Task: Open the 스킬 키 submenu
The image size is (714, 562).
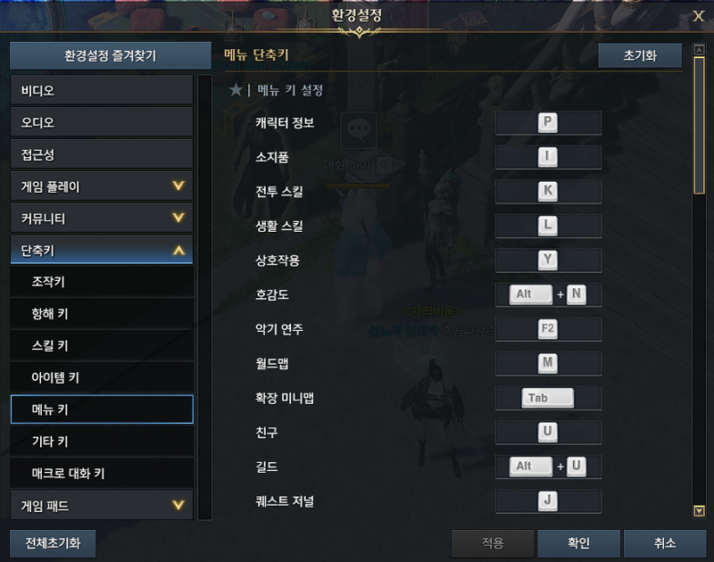Action: point(102,345)
